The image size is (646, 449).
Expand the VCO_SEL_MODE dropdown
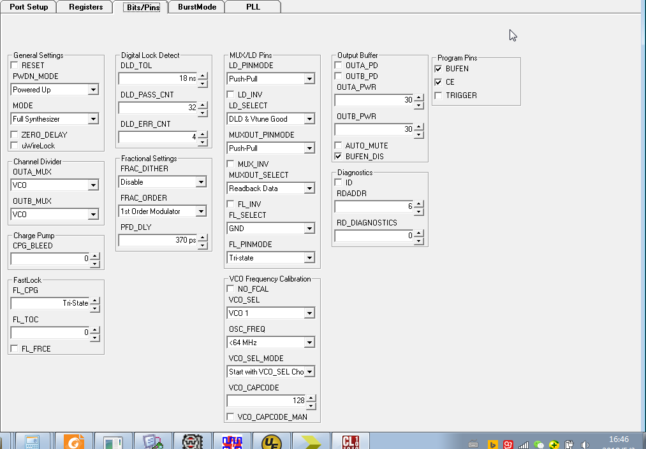(309, 372)
